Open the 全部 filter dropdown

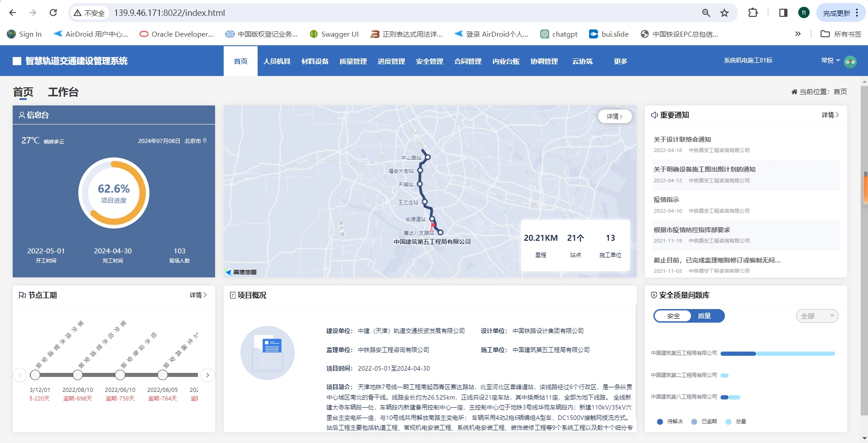tap(817, 316)
